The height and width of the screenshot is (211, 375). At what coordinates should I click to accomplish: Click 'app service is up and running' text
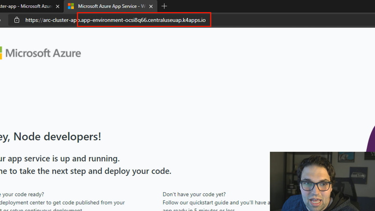63,158
